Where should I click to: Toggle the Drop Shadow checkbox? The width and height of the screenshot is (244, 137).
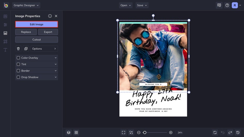[x=18, y=77]
